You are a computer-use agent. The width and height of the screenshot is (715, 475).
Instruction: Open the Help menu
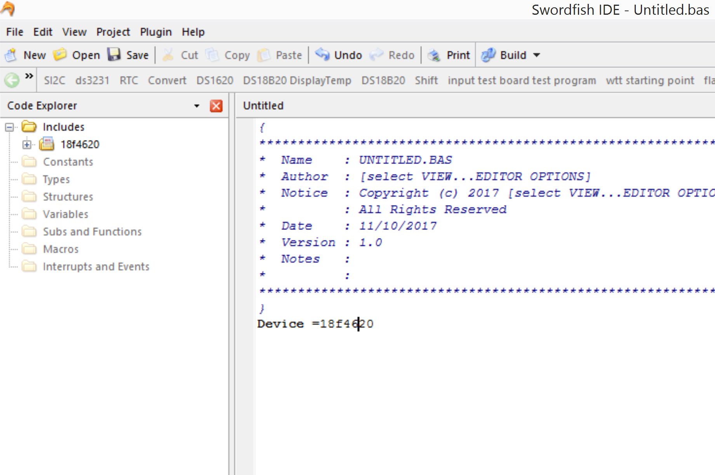pos(193,32)
